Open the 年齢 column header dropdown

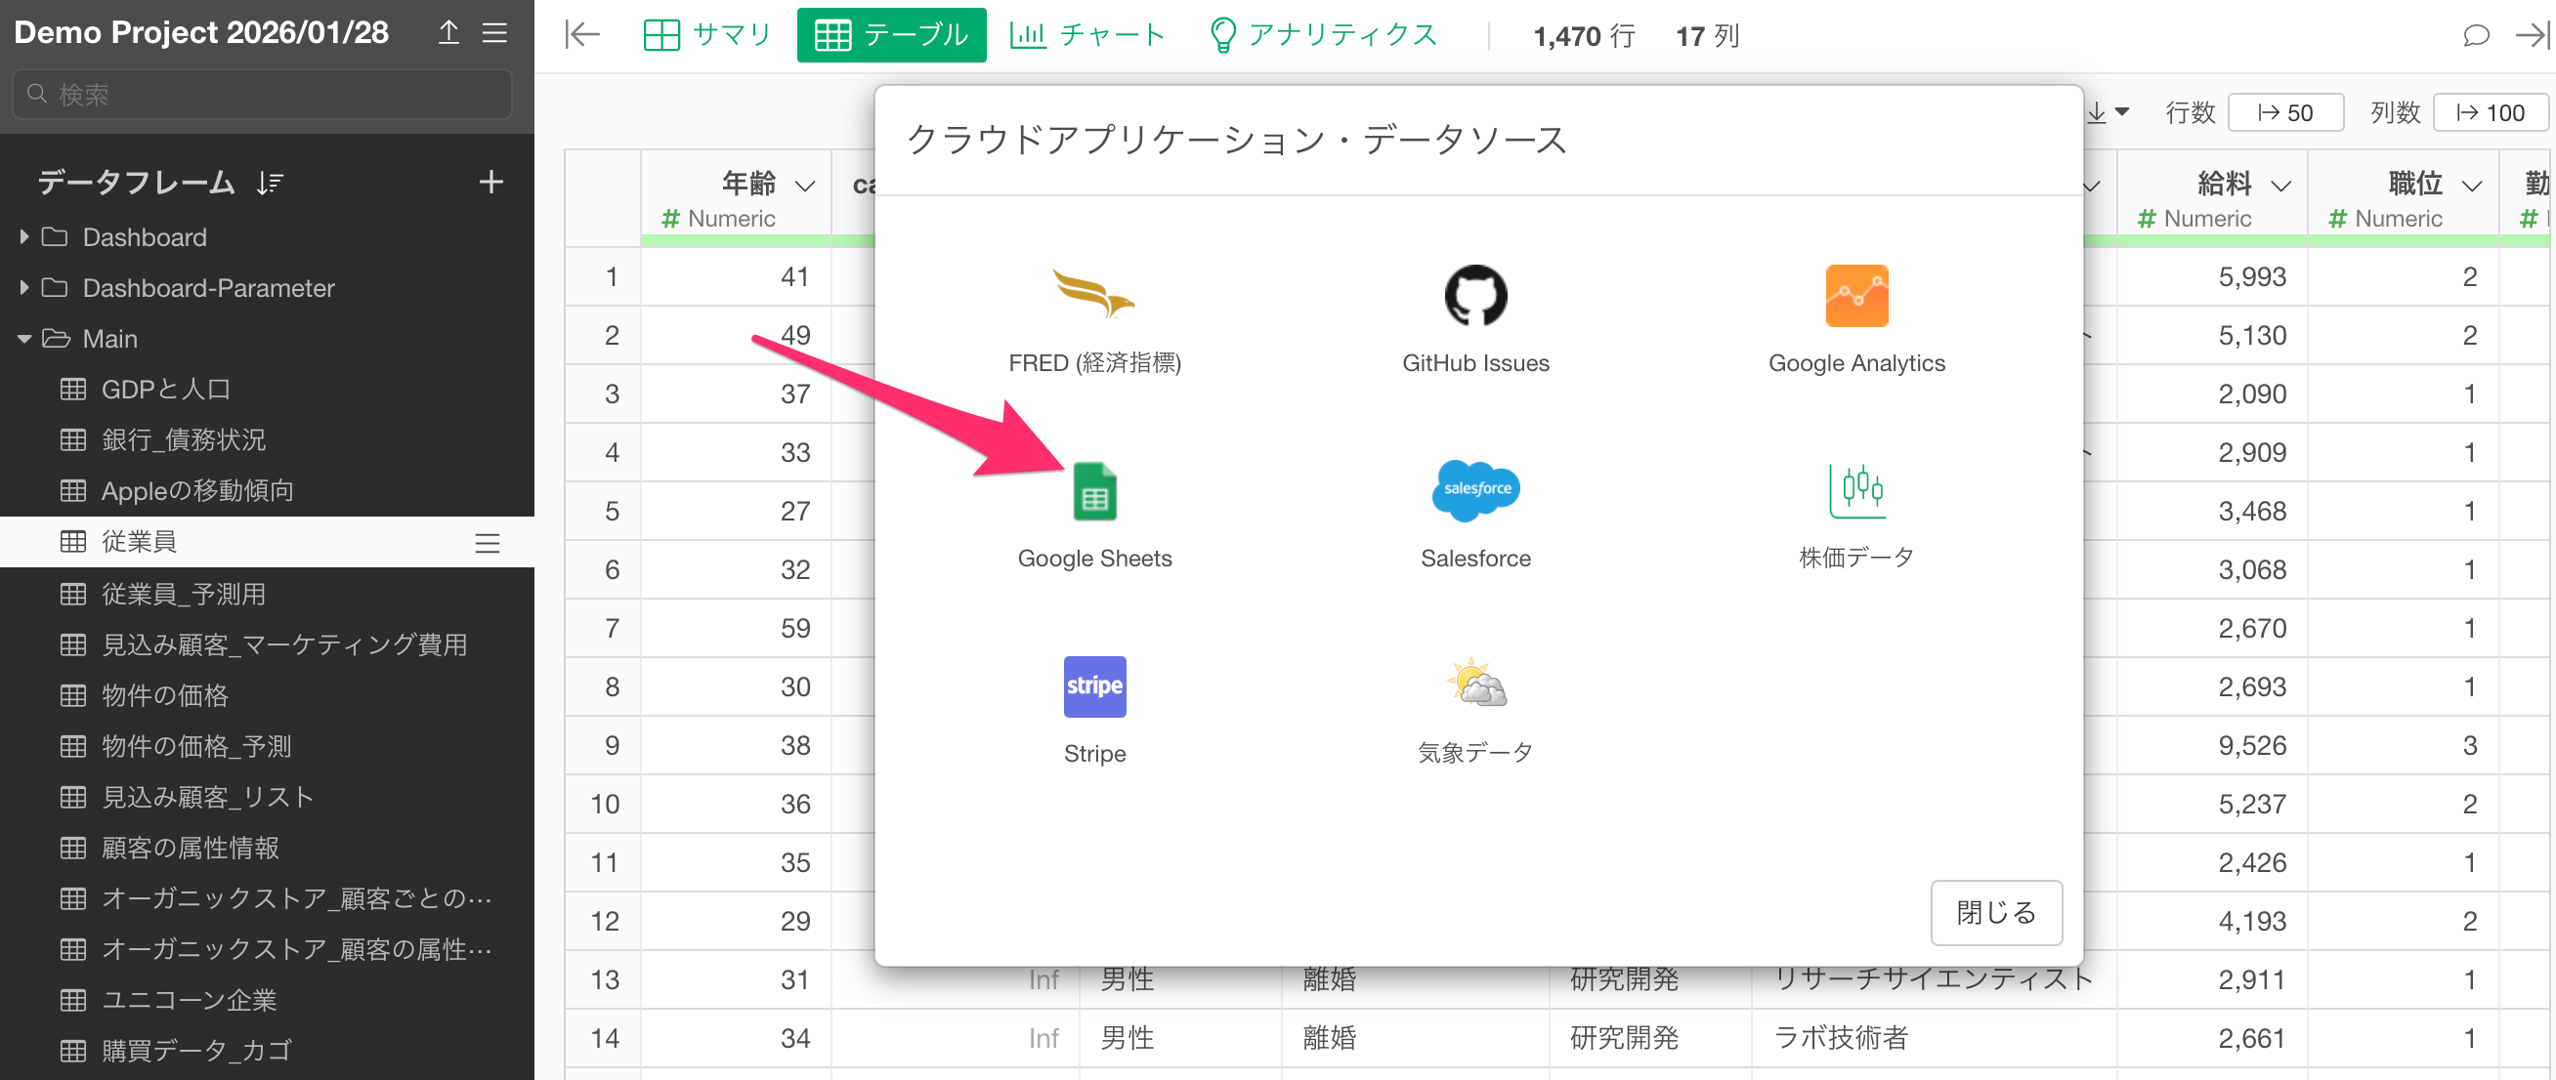click(x=806, y=186)
